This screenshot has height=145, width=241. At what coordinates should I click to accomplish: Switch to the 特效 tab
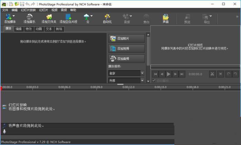(x=29, y=29)
